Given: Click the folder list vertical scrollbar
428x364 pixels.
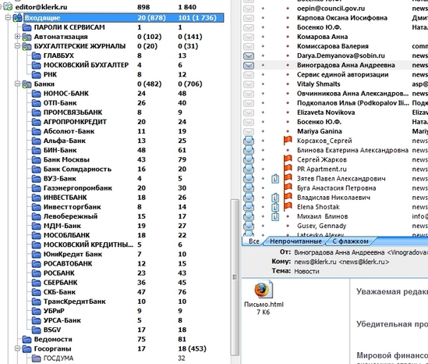Looking at the screenshot, I should pos(235,277).
